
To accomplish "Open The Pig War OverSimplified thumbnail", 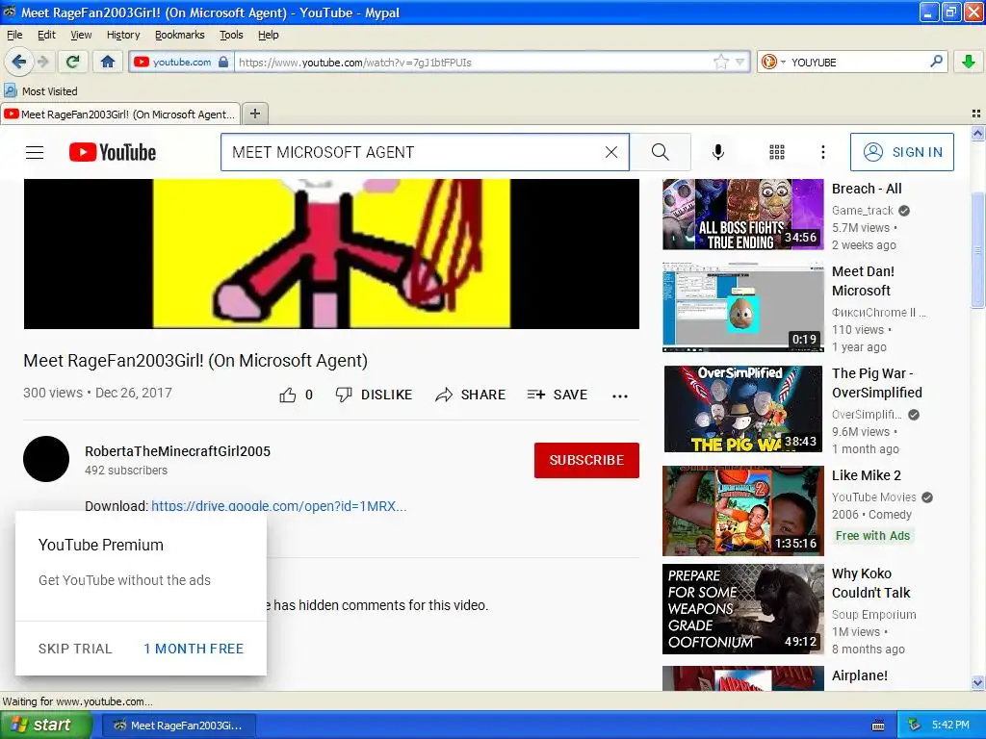I will (742, 408).
